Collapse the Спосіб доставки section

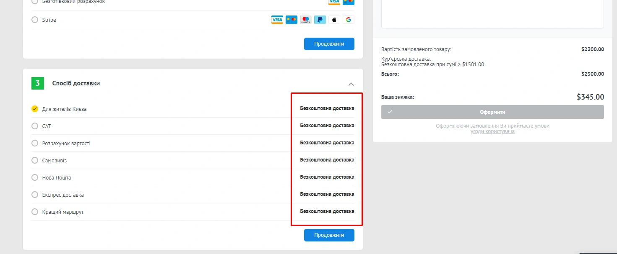coord(351,84)
